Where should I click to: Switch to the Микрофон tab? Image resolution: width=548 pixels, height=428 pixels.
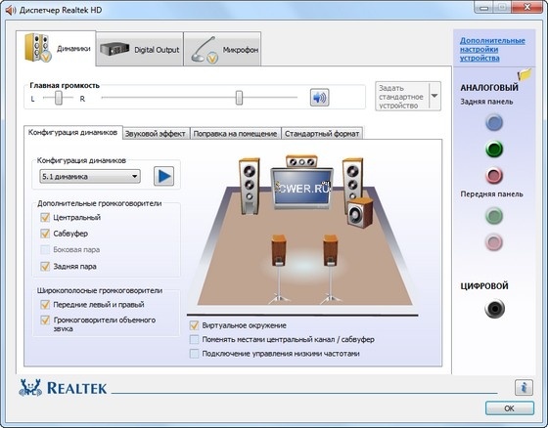pyautogui.click(x=222, y=49)
